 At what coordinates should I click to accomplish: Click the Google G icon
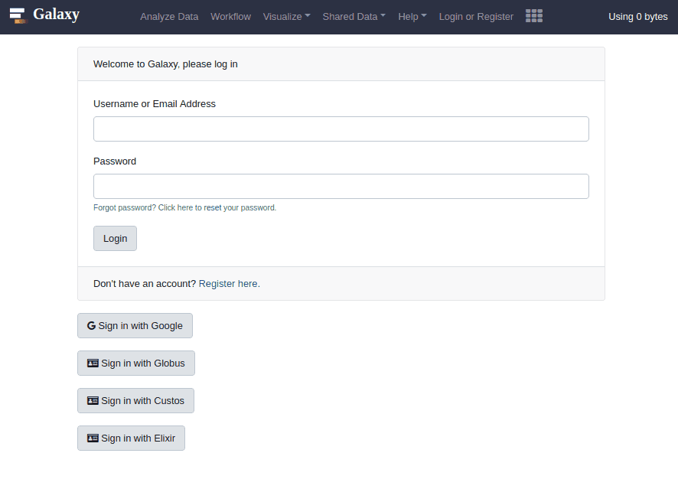91,326
